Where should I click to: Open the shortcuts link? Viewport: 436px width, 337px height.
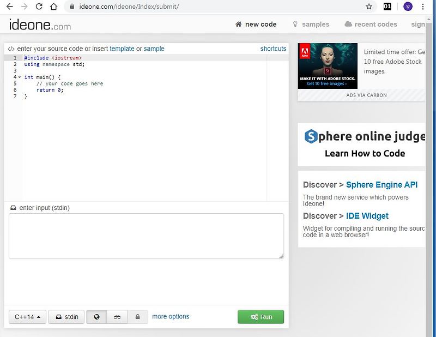[273, 49]
